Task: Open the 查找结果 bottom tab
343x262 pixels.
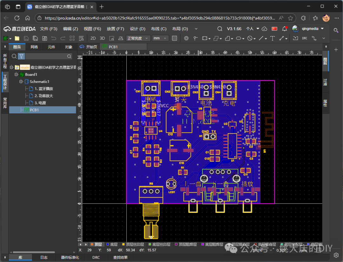Action: point(120,258)
